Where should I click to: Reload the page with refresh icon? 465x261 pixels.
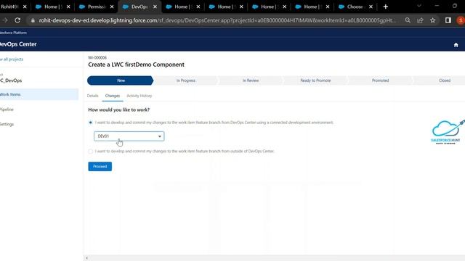17,20
